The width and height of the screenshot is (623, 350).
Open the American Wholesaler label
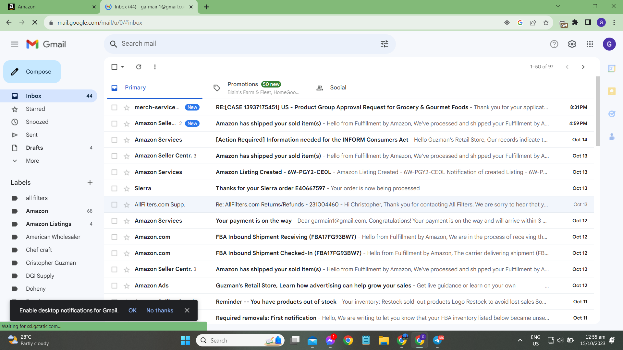pos(49,237)
